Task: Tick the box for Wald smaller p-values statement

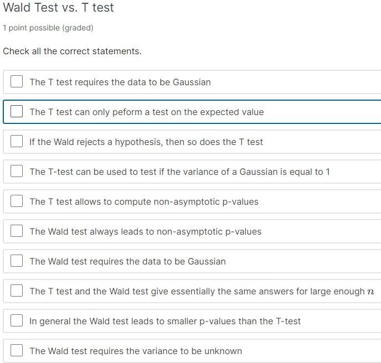Action: coord(17,321)
